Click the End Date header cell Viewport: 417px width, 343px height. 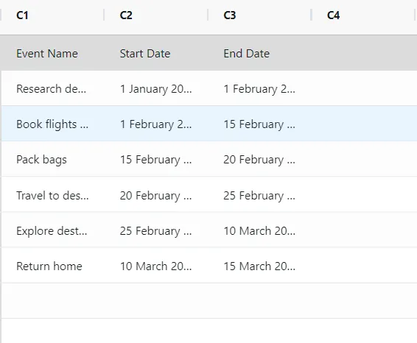click(x=259, y=53)
